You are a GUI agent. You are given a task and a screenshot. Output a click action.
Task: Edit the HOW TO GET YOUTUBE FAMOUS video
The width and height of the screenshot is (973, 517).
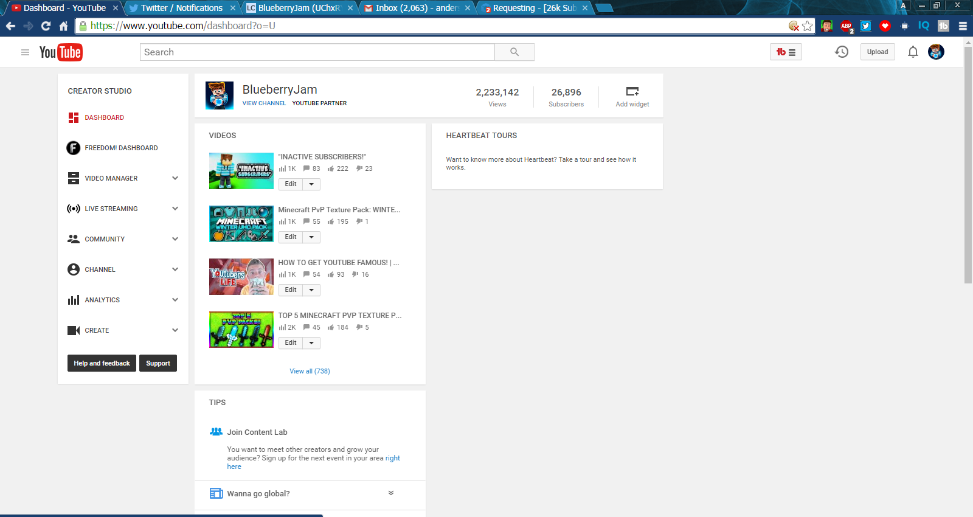pyautogui.click(x=291, y=290)
